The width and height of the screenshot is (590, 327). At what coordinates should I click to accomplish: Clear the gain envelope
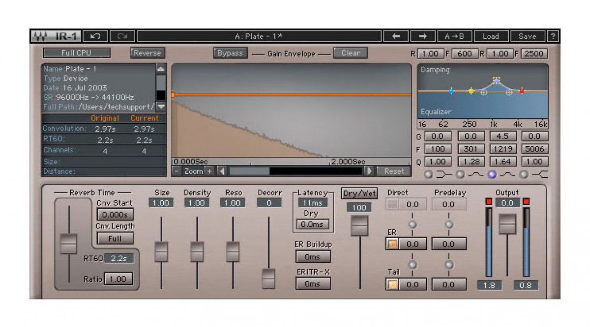351,53
